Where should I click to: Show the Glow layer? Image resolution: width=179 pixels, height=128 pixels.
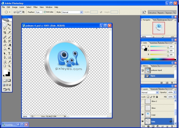click(x=143, y=108)
